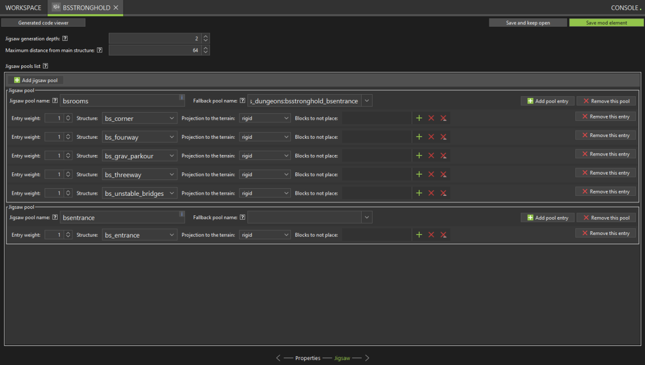645x365 pixels.
Task: Click entry weight stepper for bs_fourway
Action: pyautogui.click(x=69, y=137)
